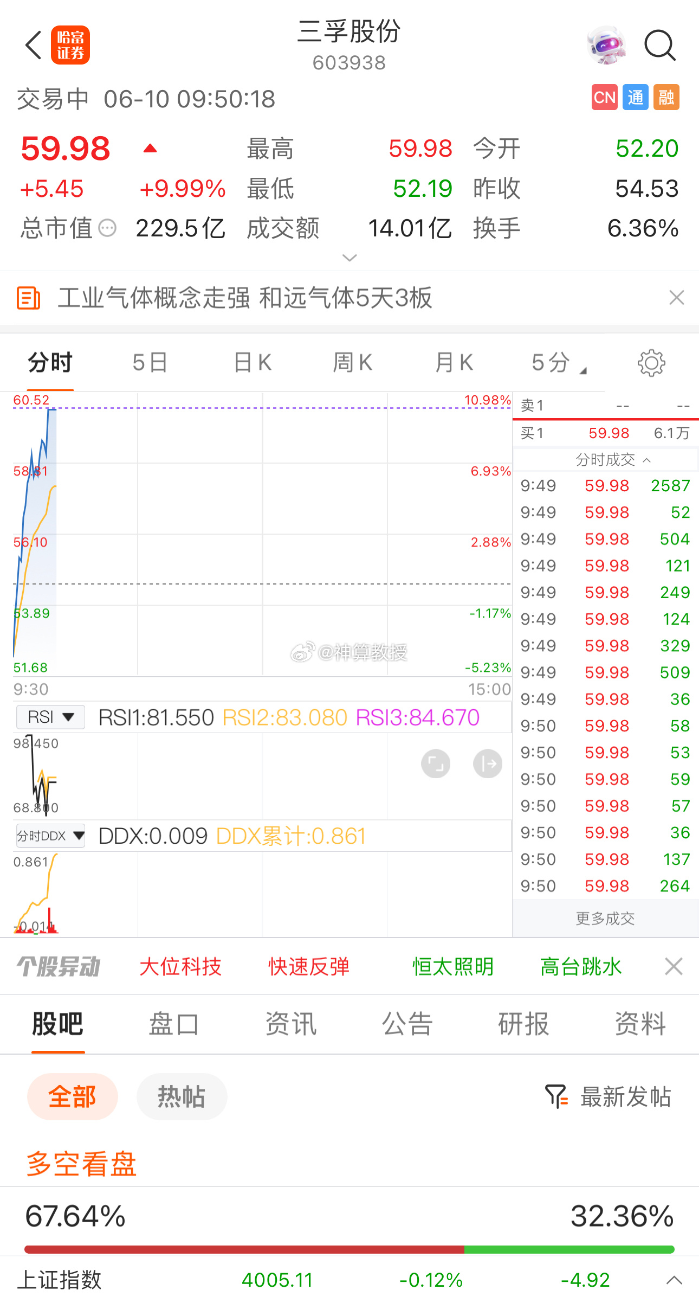Tap the trade row with volume 509
This screenshot has height=1303, width=699.
[605, 672]
